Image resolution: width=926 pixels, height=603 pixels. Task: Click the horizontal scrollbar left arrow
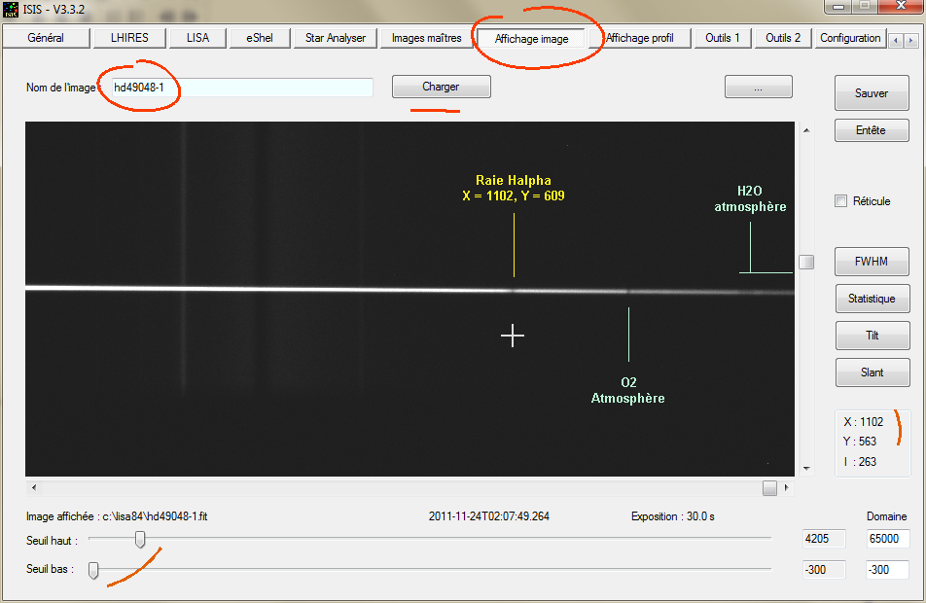[34, 487]
